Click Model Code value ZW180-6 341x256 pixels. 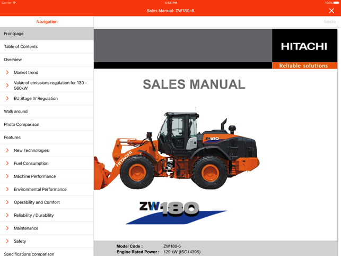tap(172, 246)
